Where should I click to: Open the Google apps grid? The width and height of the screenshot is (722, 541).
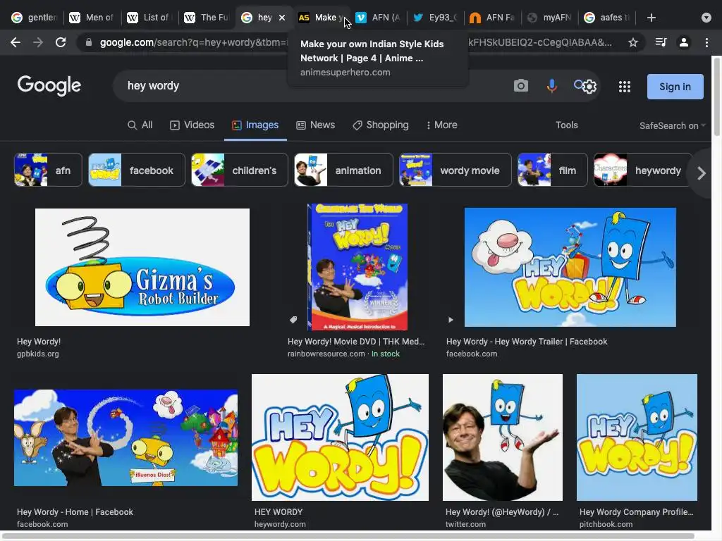625,87
